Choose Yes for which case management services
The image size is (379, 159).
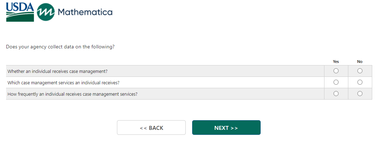336,82
